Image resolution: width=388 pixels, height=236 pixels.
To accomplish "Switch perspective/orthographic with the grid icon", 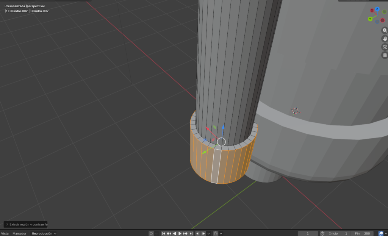I will [385, 55].
